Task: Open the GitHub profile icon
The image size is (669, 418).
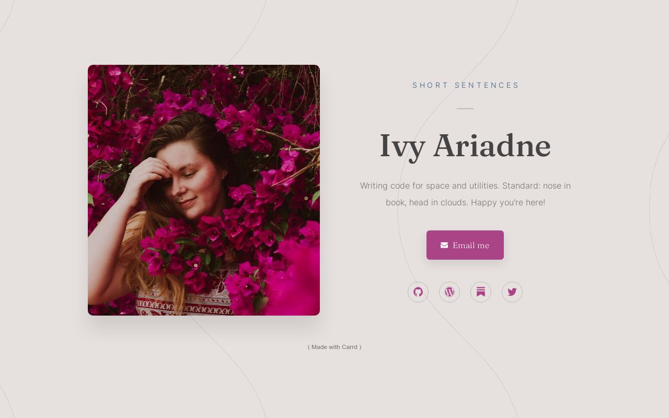Action: pos(418,292)
